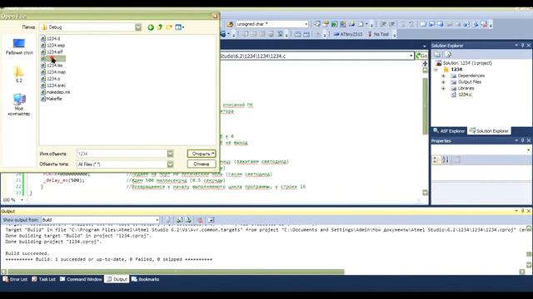This screenshot has width=533, height=299.
Task: Expand the Dependencies node
Action: click(443, 76)
